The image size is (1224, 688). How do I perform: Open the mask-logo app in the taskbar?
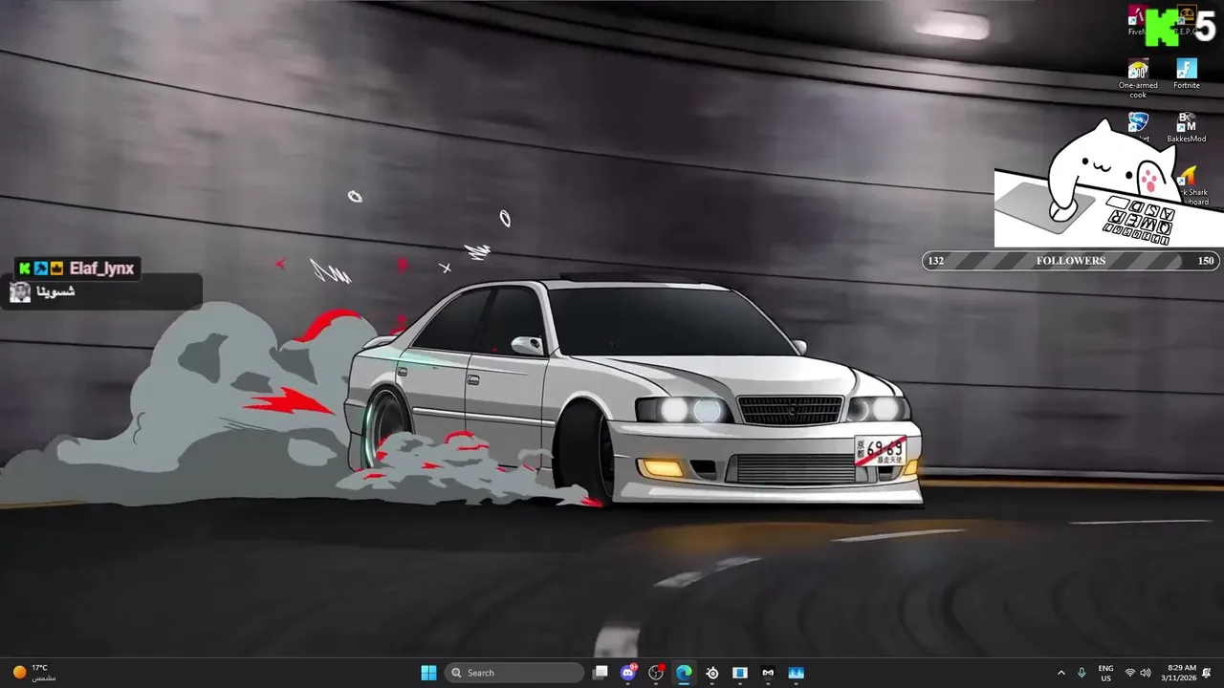click(768, 673)
